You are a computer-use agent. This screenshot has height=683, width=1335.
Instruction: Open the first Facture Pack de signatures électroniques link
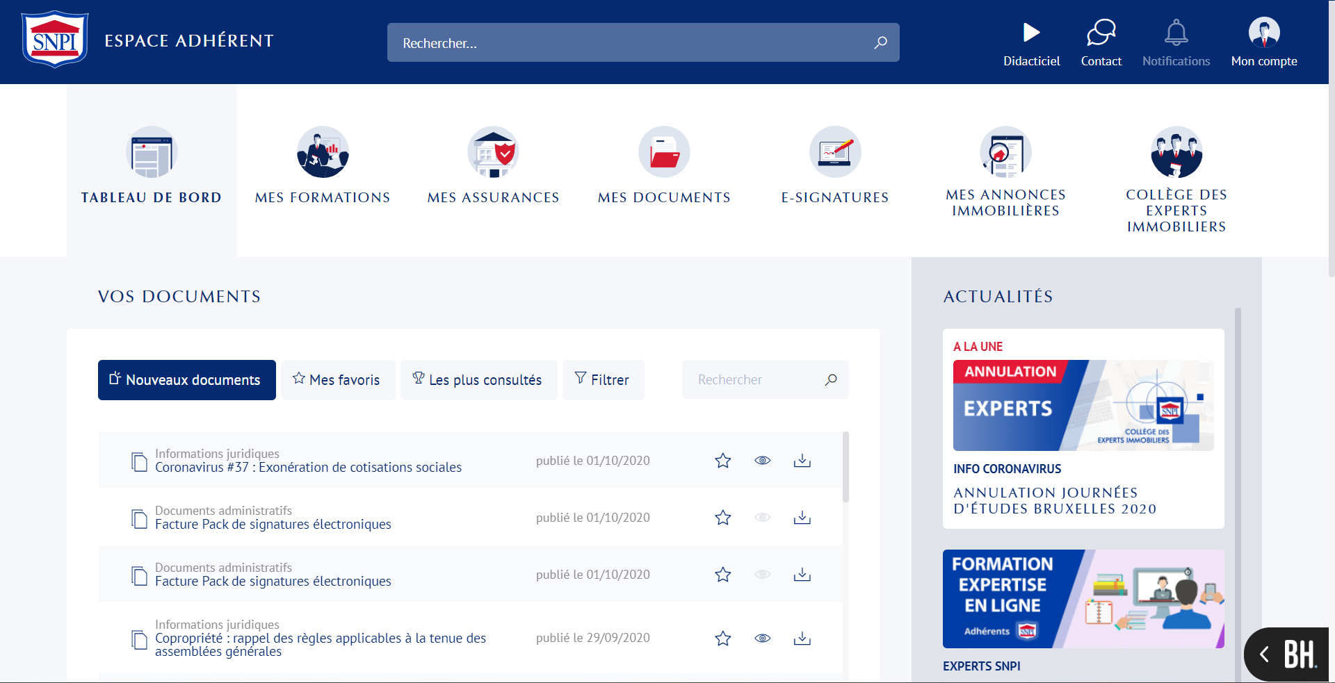click(x=273, y=525)
